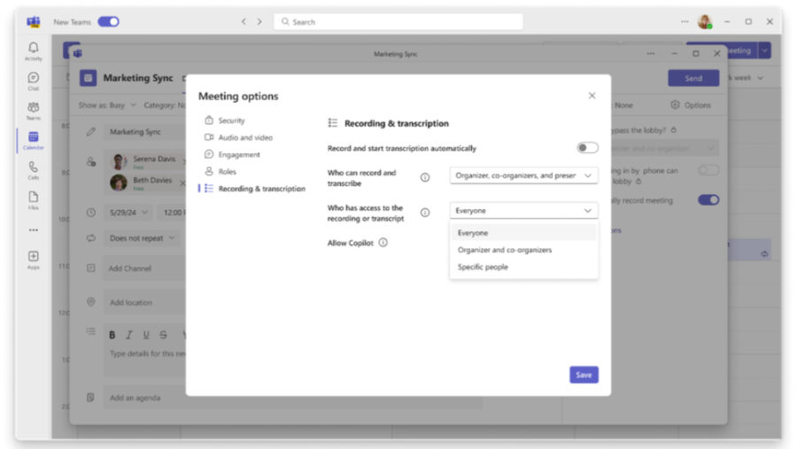Toggle the New Teams switch
Image resolution: width=797 pixels, height=449 pixels.
point(108,22)
